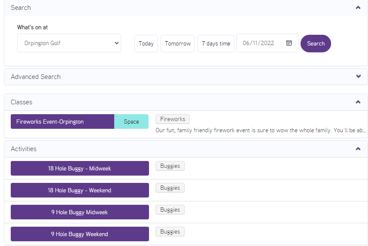Collapse the Search panel chevron
Image resolution: width=368 pixels, height=246 pixels.
click(x=358, y=8)
